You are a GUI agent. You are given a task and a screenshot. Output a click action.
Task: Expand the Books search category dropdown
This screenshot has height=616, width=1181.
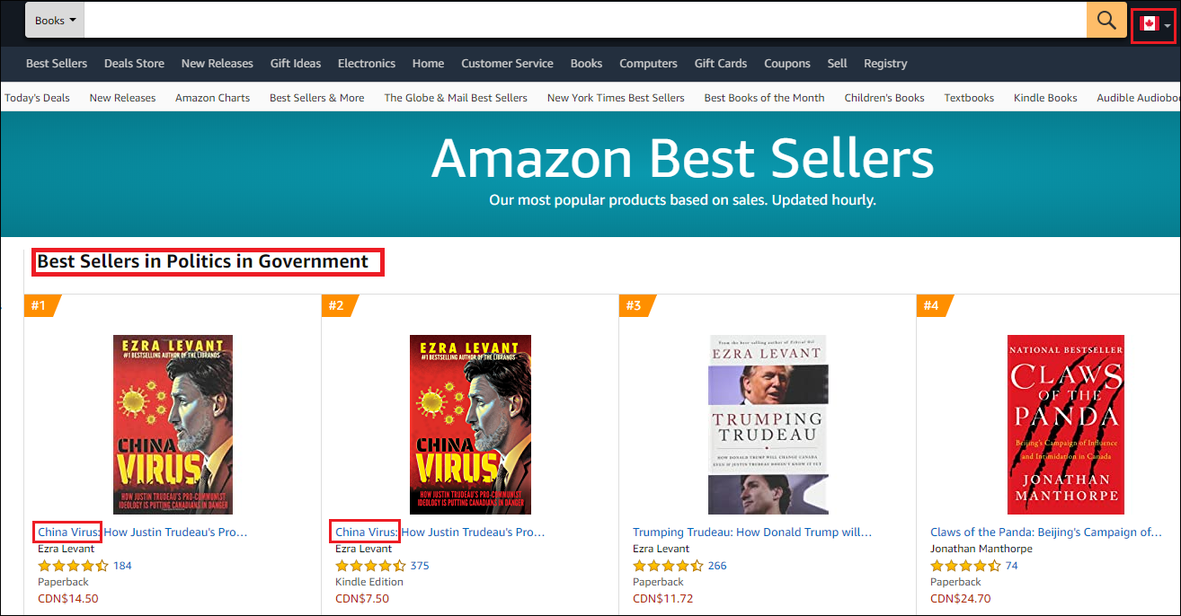pos(55,20)
